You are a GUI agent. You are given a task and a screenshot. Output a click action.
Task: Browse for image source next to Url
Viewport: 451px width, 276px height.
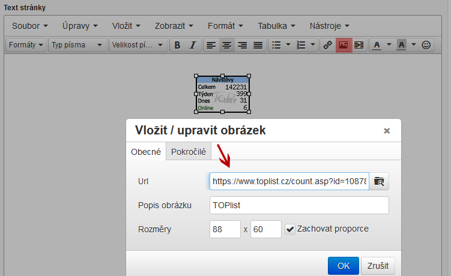379,181
